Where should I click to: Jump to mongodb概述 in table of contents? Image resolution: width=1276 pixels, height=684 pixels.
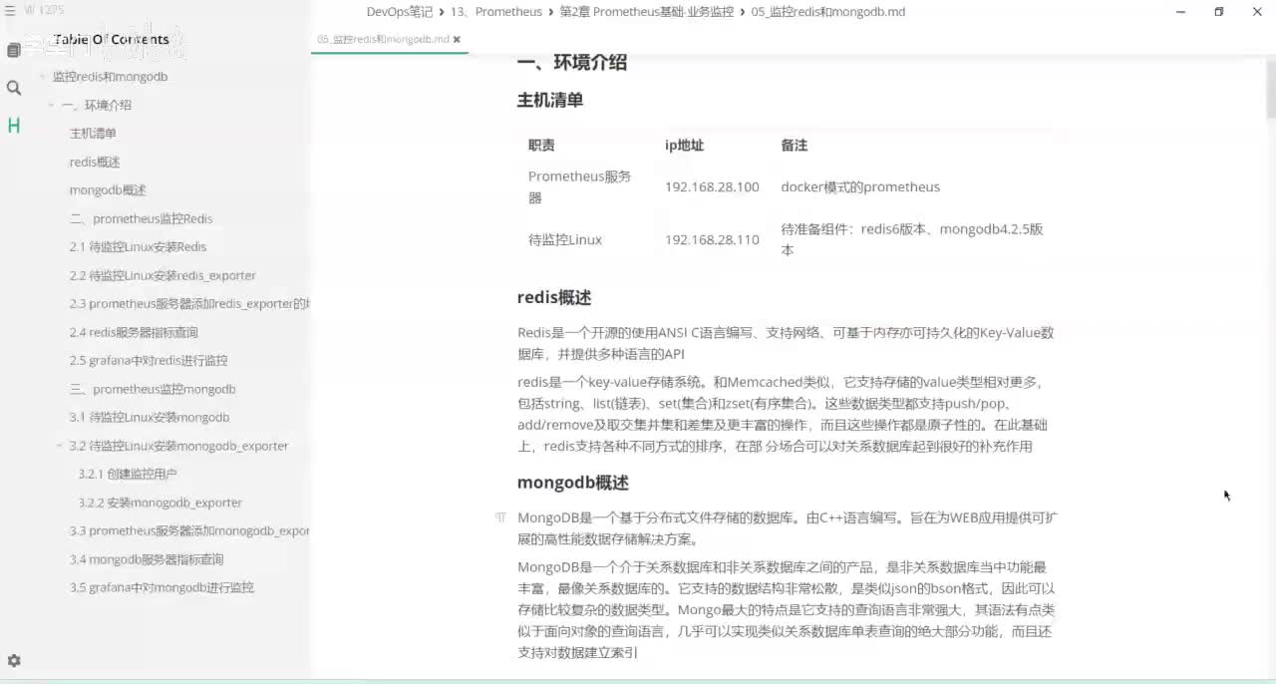click(108, 190)
